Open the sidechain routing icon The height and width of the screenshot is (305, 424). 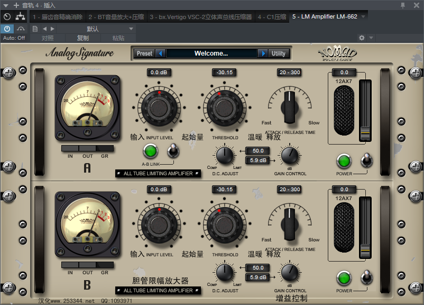pos(20,17)
